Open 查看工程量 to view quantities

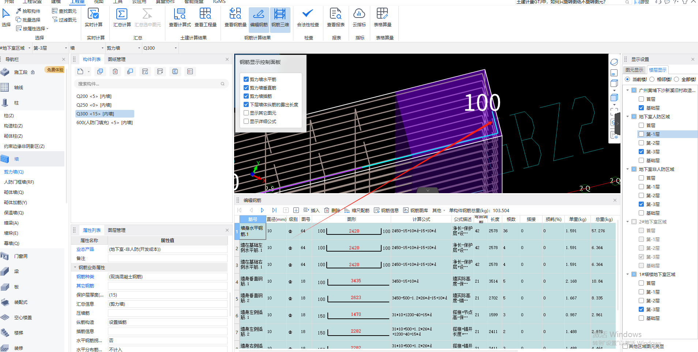click(x=206, y=18)
